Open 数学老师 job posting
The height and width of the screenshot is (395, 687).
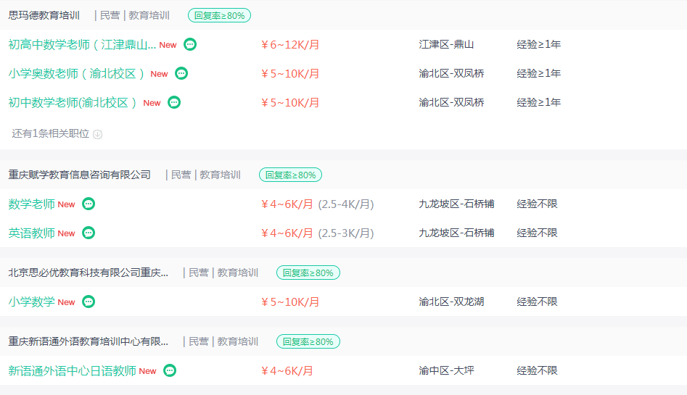pos(31,204)
